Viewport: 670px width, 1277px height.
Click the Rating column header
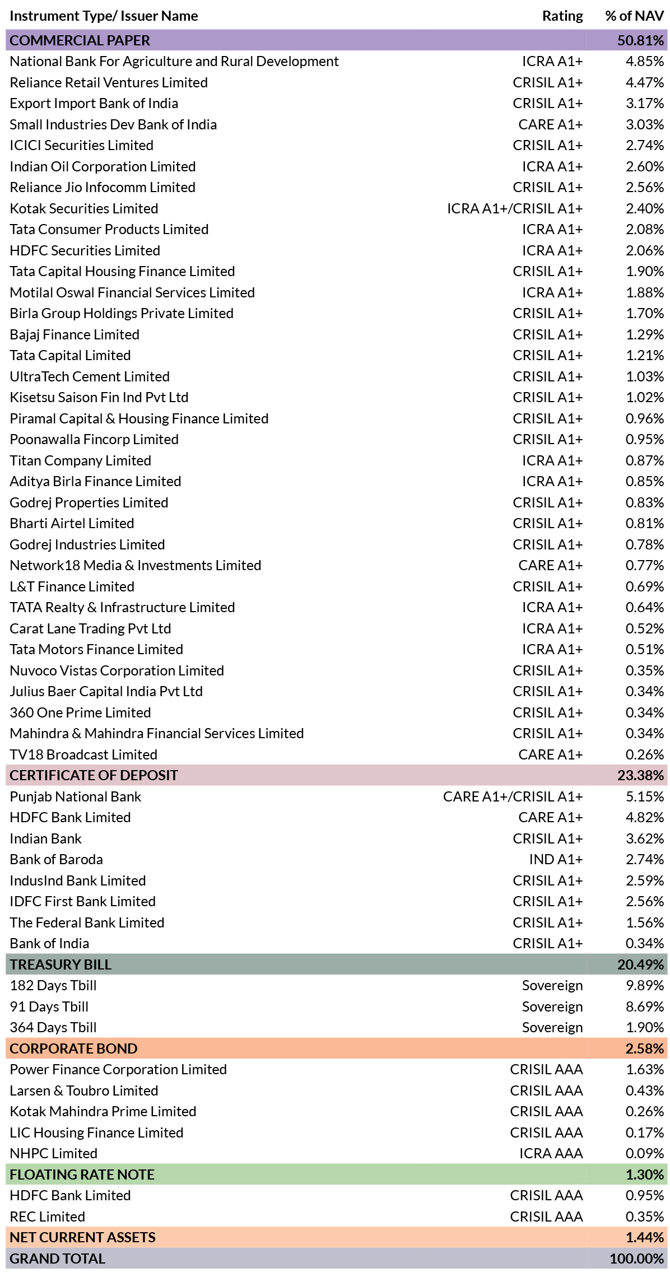562,16
